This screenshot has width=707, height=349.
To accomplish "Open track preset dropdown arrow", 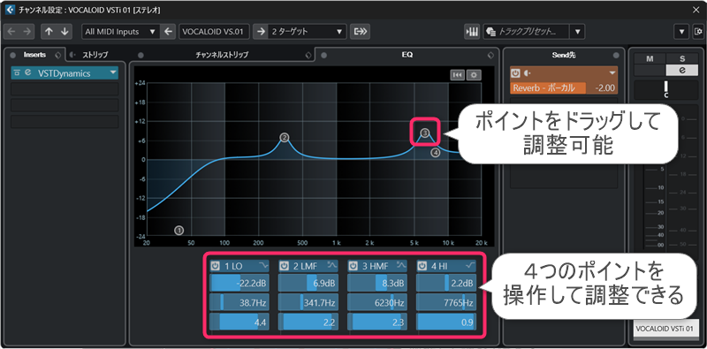I will [577, 32].
